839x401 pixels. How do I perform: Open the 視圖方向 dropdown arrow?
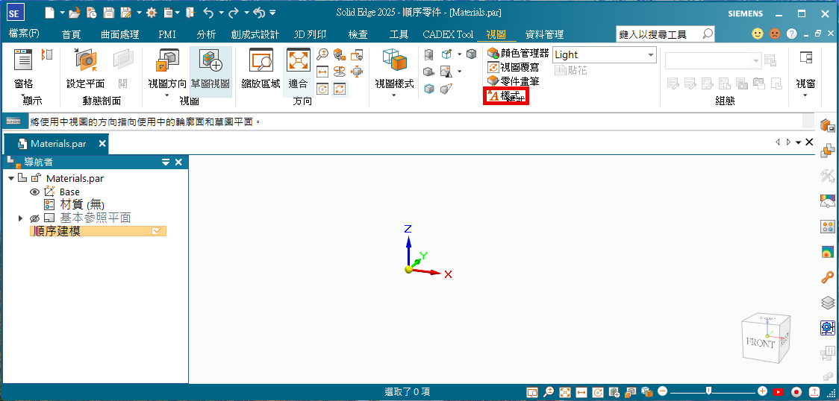[167, 95]
